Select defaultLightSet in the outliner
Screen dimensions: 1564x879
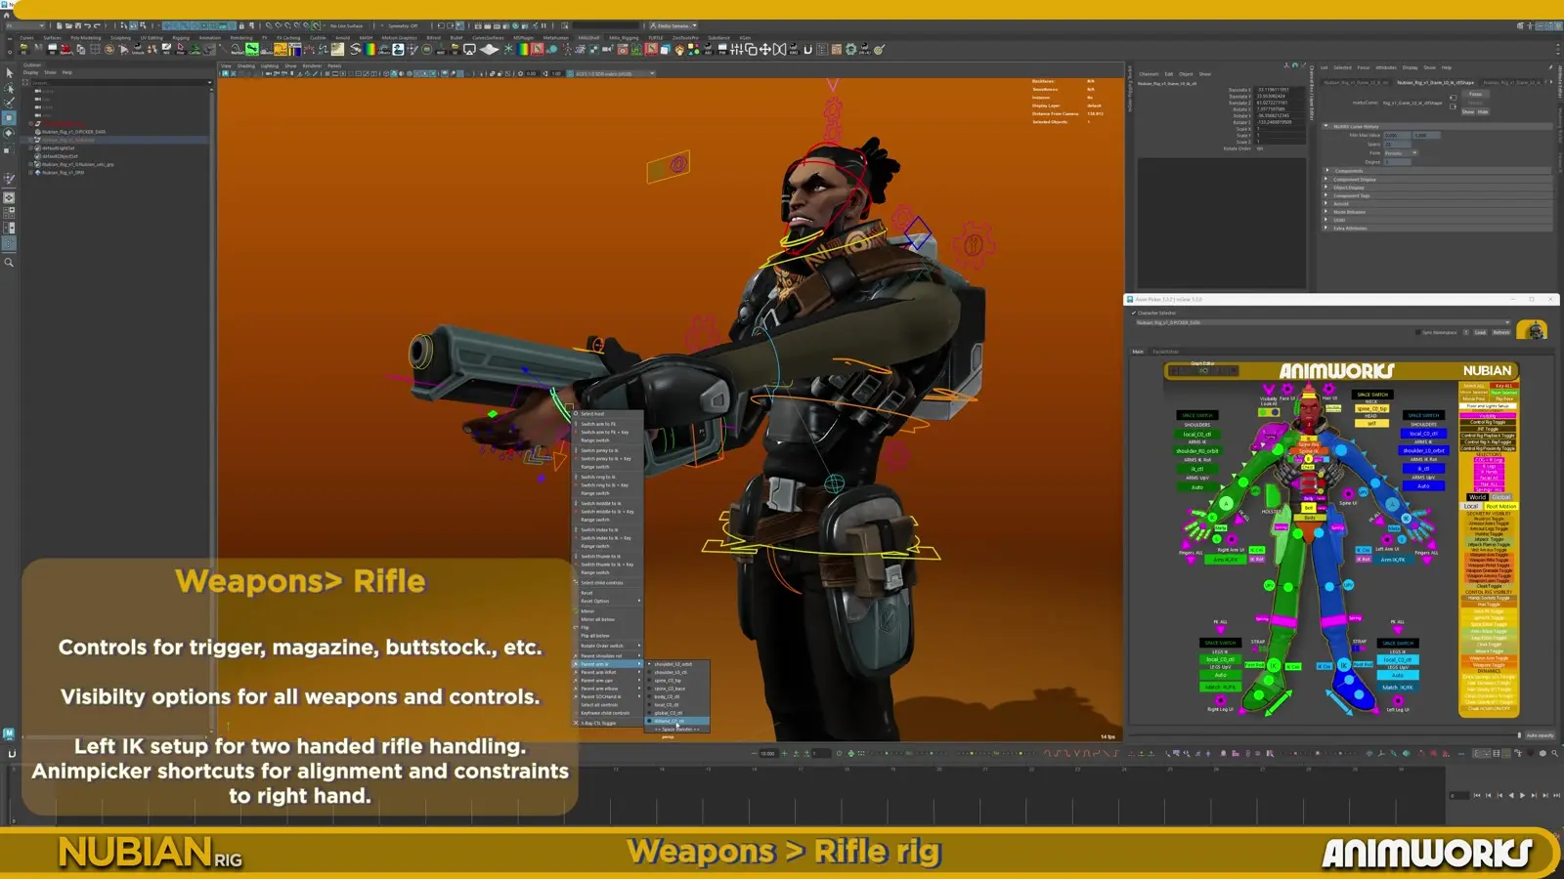click(x=59, y=148)
